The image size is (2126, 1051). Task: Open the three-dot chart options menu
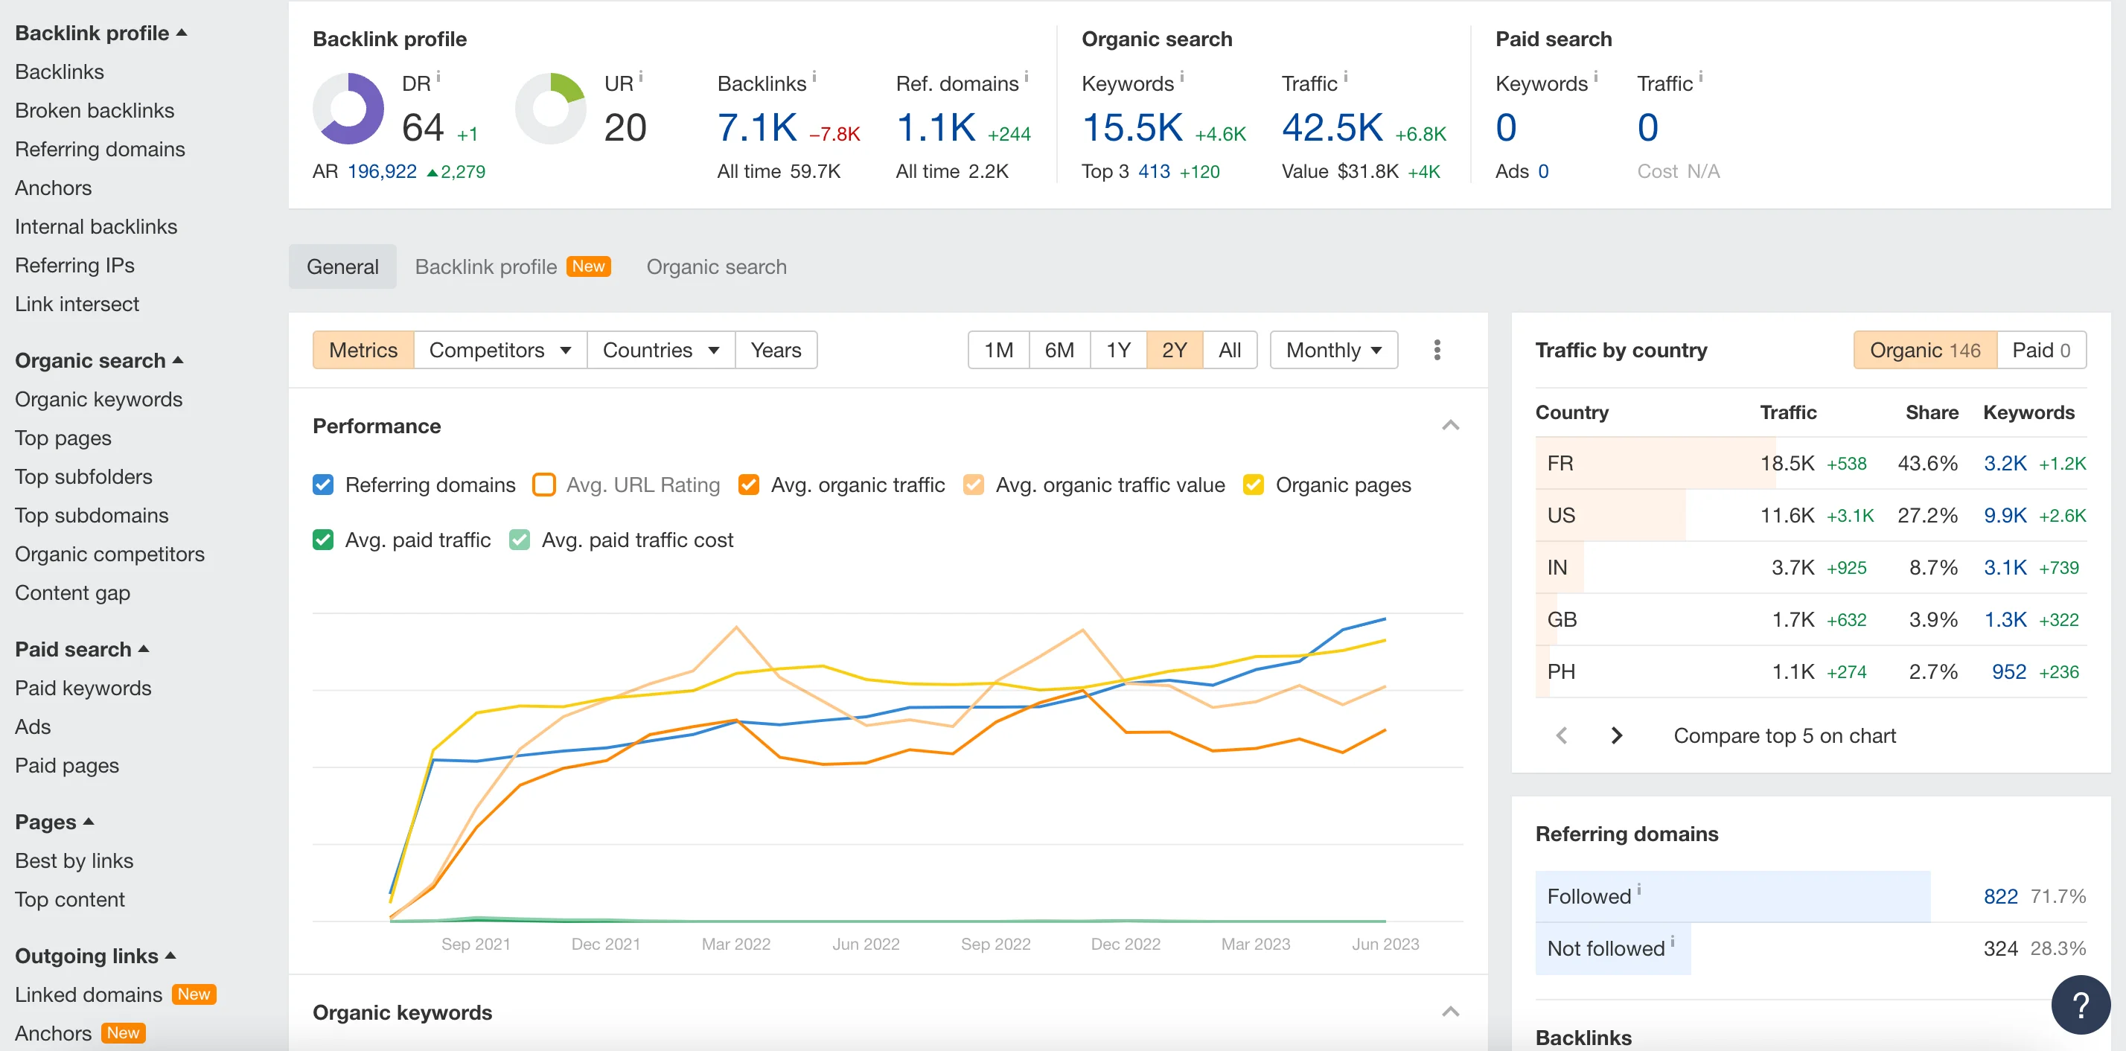(x=1437, y=350)
